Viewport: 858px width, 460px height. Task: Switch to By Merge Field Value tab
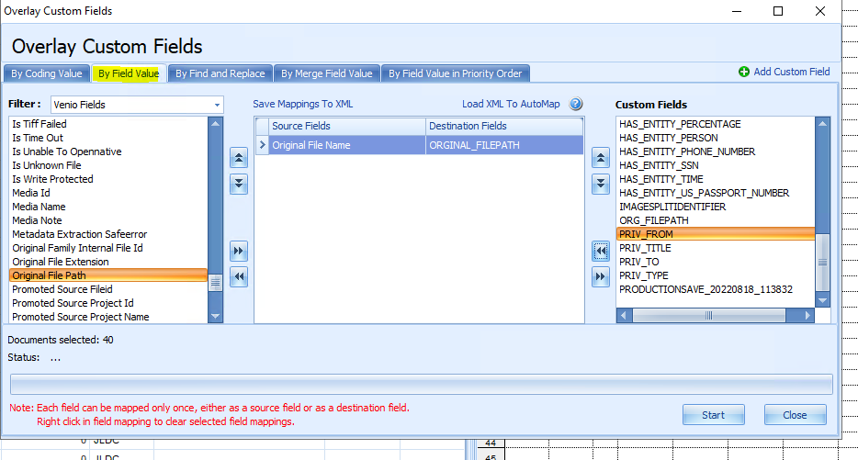[327, 73]
